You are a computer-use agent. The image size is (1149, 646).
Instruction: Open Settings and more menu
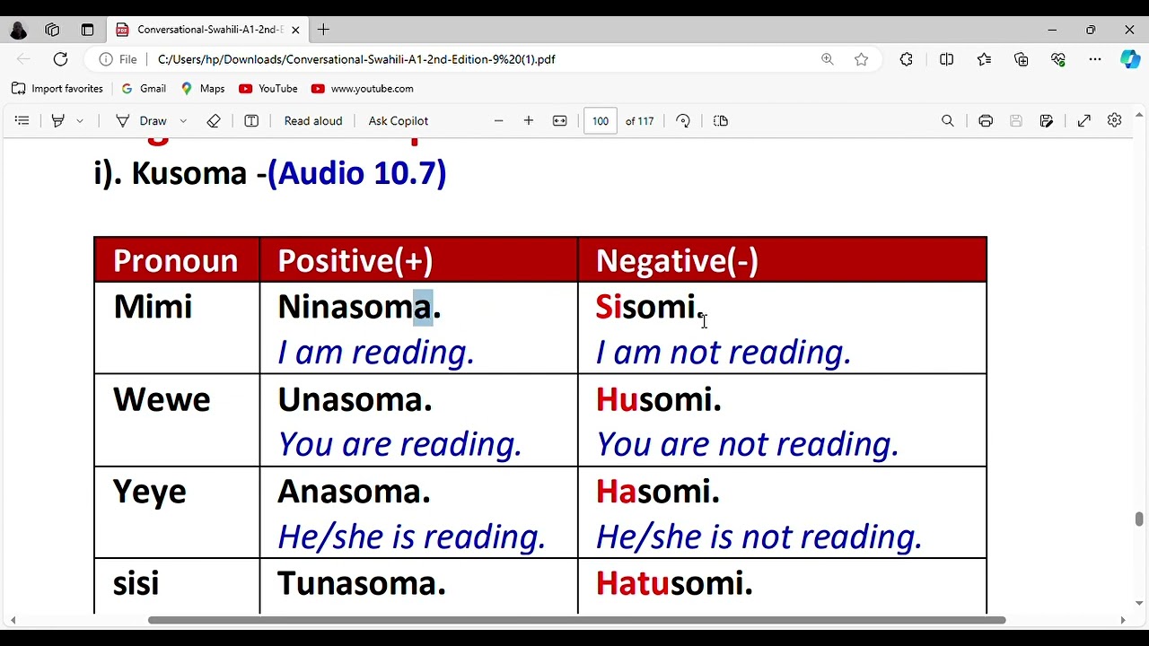click(x=1095, y=59)
